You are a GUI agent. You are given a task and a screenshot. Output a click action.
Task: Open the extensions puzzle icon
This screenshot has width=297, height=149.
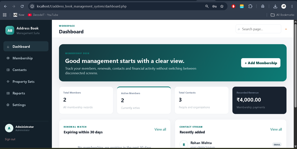tap(250, 6)
